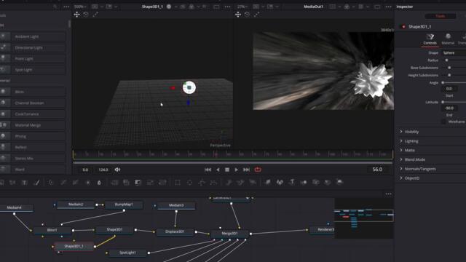466x262 pixels.
Task: Open the 27% zoom dropdown
Action: click(x=242, y=7)
